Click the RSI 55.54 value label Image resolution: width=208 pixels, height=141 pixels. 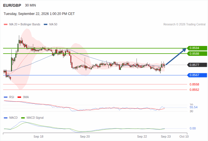pyautogui.click(x=194, y=107)
